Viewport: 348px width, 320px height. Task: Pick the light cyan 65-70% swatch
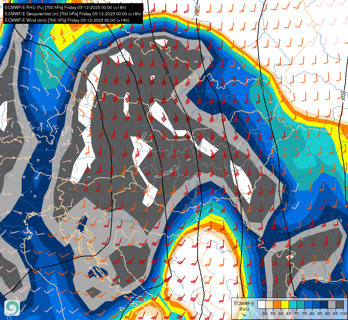coord(293,304)
